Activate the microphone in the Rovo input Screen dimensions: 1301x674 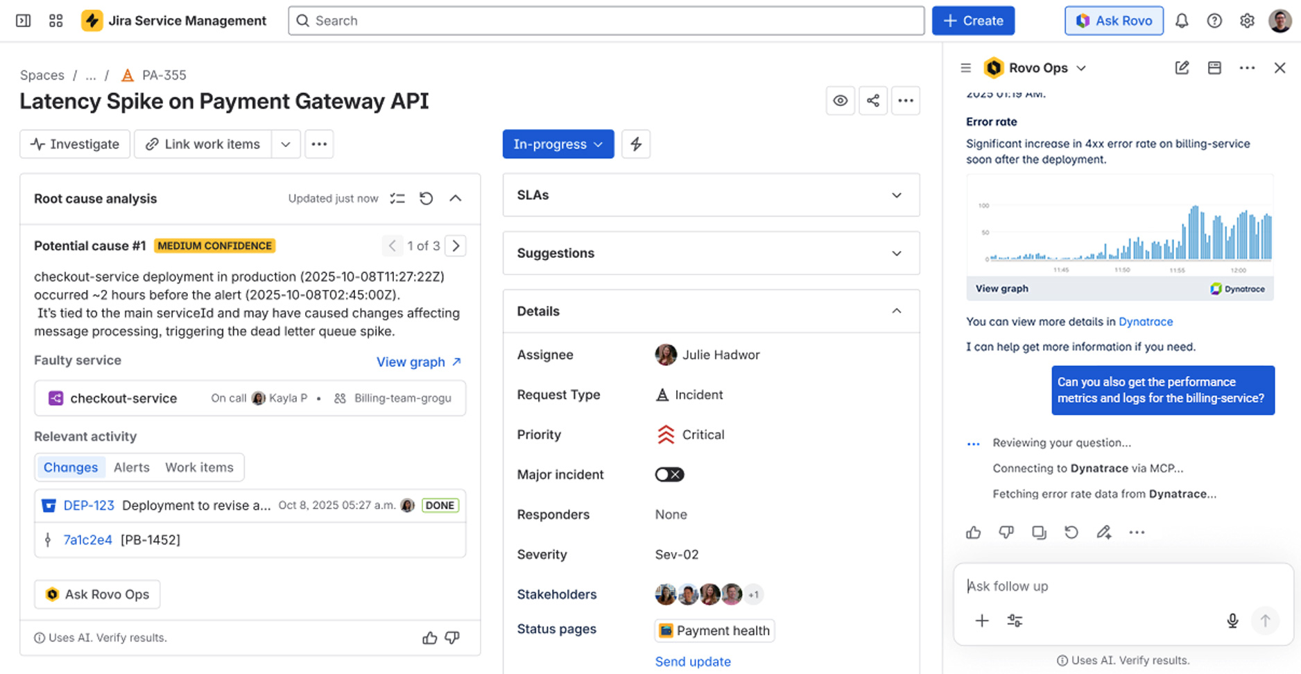point(1232,621)
